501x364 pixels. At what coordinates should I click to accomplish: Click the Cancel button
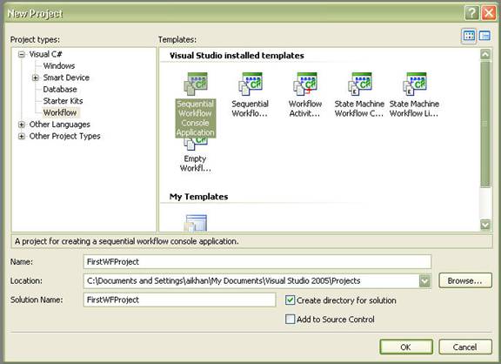pos(465,347)
